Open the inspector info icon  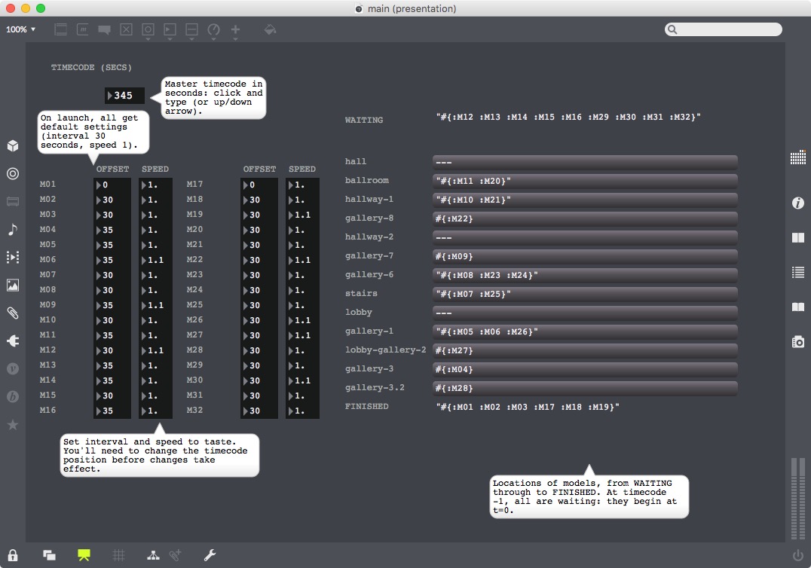tap(797, 203)
